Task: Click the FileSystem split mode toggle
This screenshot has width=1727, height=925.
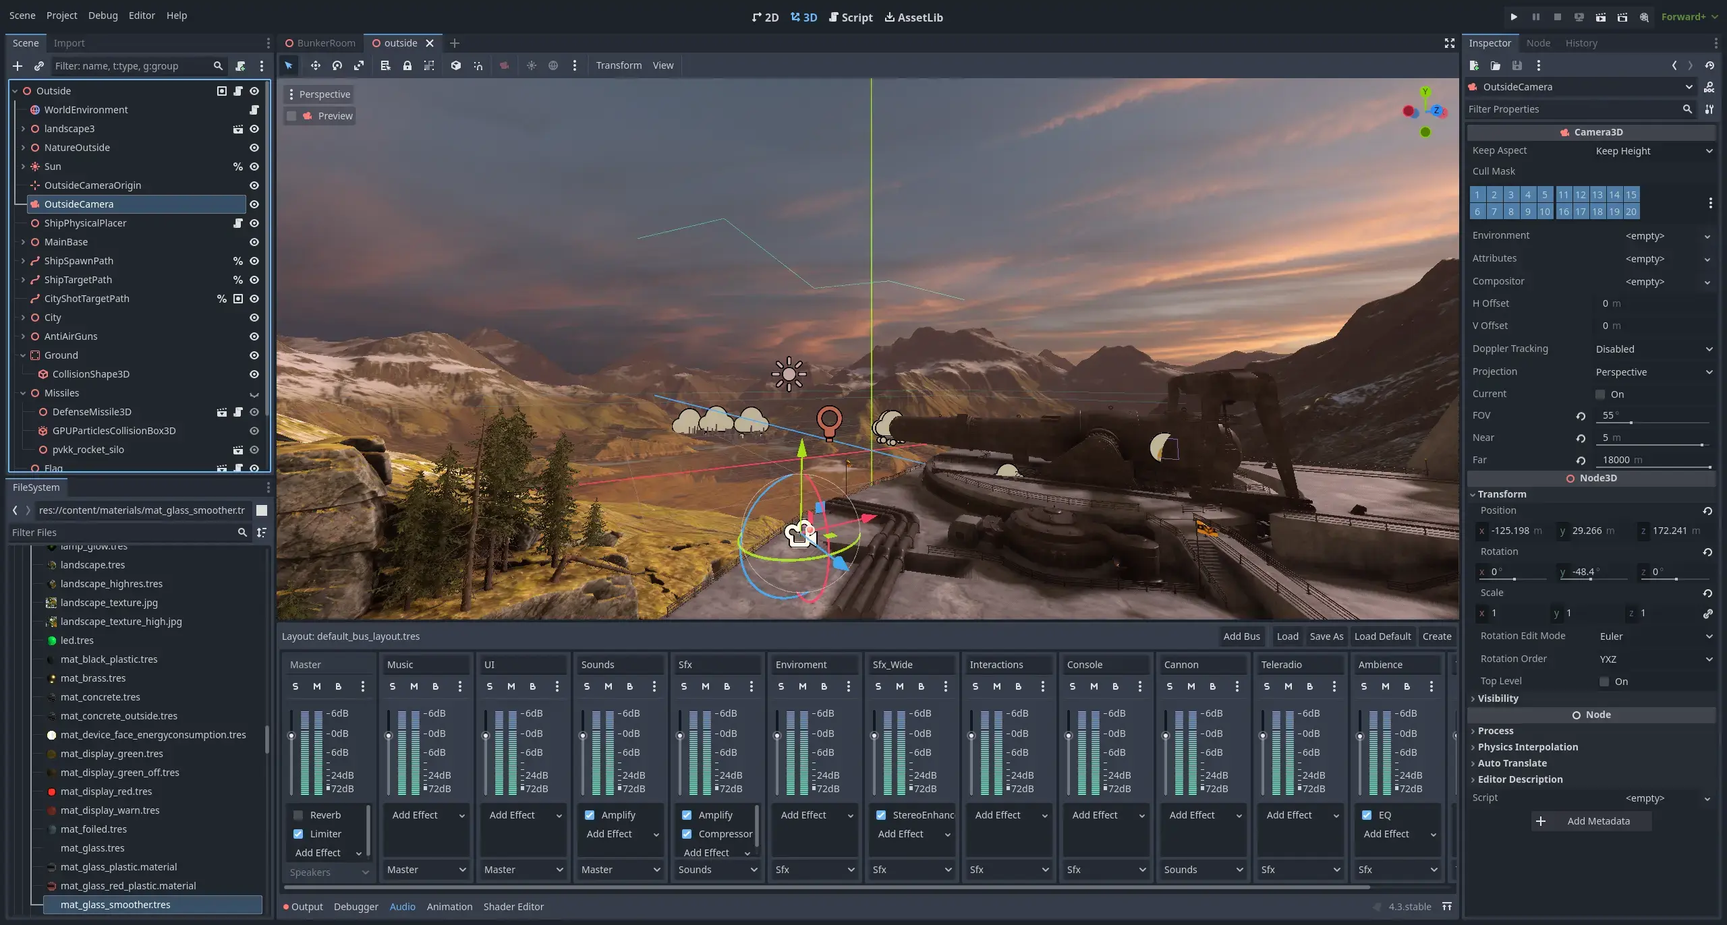Action: (262, 510)
